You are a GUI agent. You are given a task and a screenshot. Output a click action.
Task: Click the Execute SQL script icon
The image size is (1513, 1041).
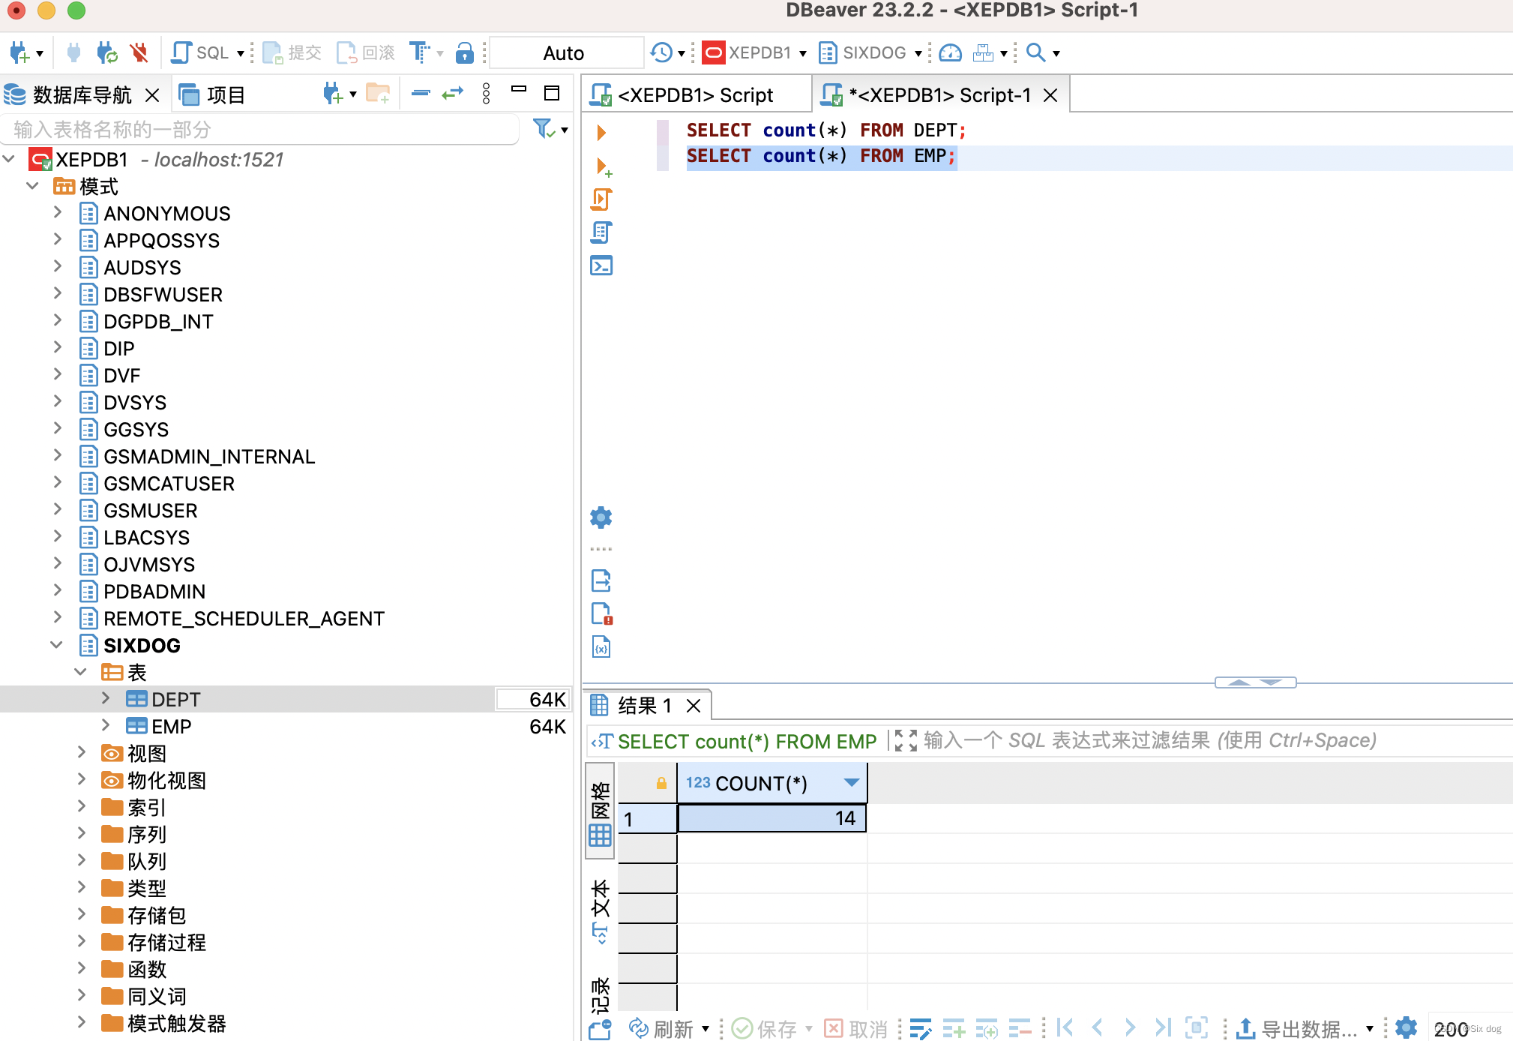pos(601,198)
